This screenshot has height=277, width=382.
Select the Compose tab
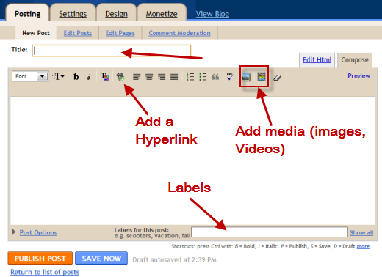click(x=355, y=60)
